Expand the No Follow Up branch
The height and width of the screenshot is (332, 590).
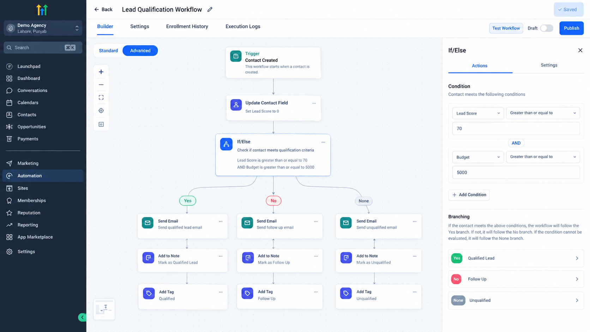point(516,279)
